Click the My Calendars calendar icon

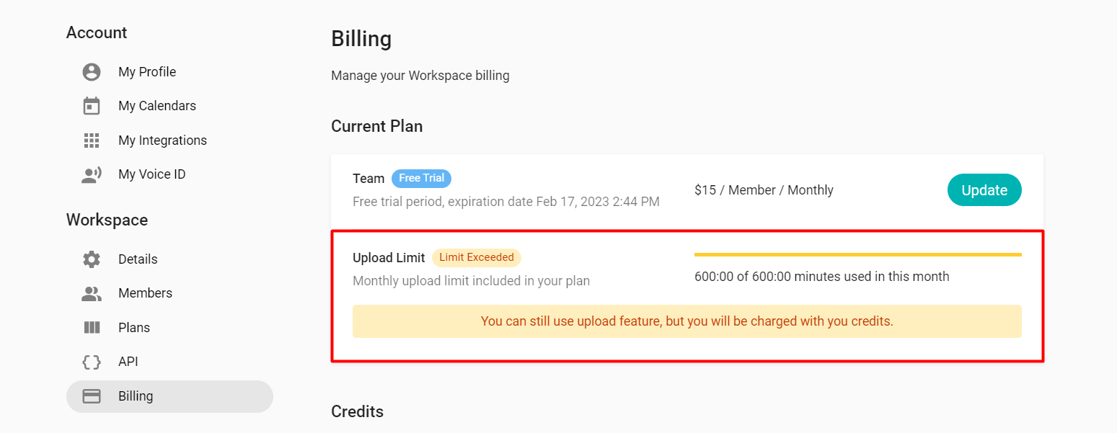coord(92,106)
